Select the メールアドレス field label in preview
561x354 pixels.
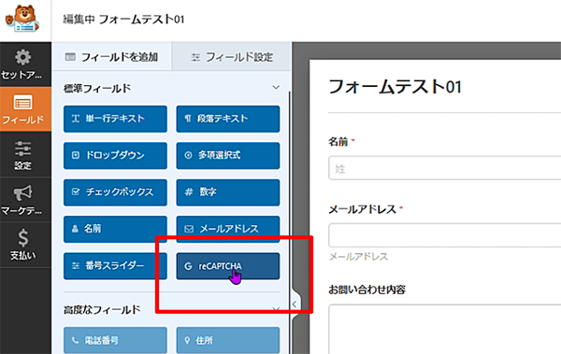pyautogui.click(x=362, y=209)
